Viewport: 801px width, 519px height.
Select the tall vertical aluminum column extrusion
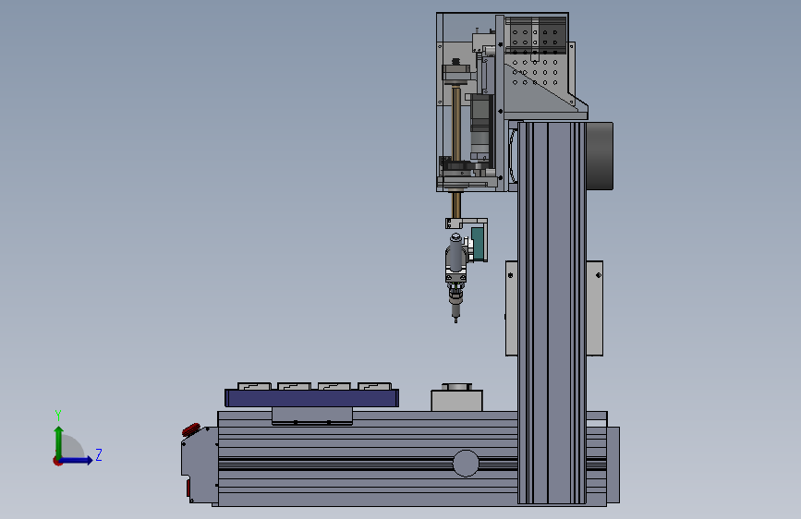(552, 313)
